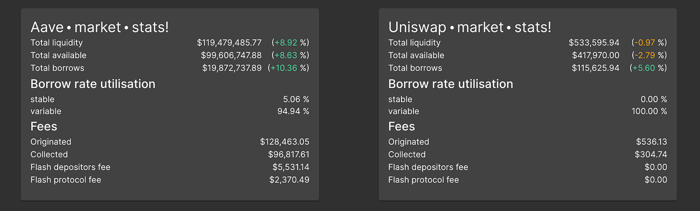Select Aave stable utilisation 5.06 %
Image resolution: width=700 pixels, height=211 pixels.
(296, 99)
